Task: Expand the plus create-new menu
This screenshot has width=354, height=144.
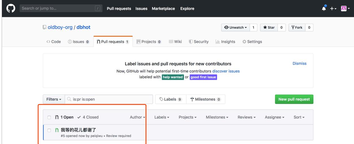Action: (333, 8)
